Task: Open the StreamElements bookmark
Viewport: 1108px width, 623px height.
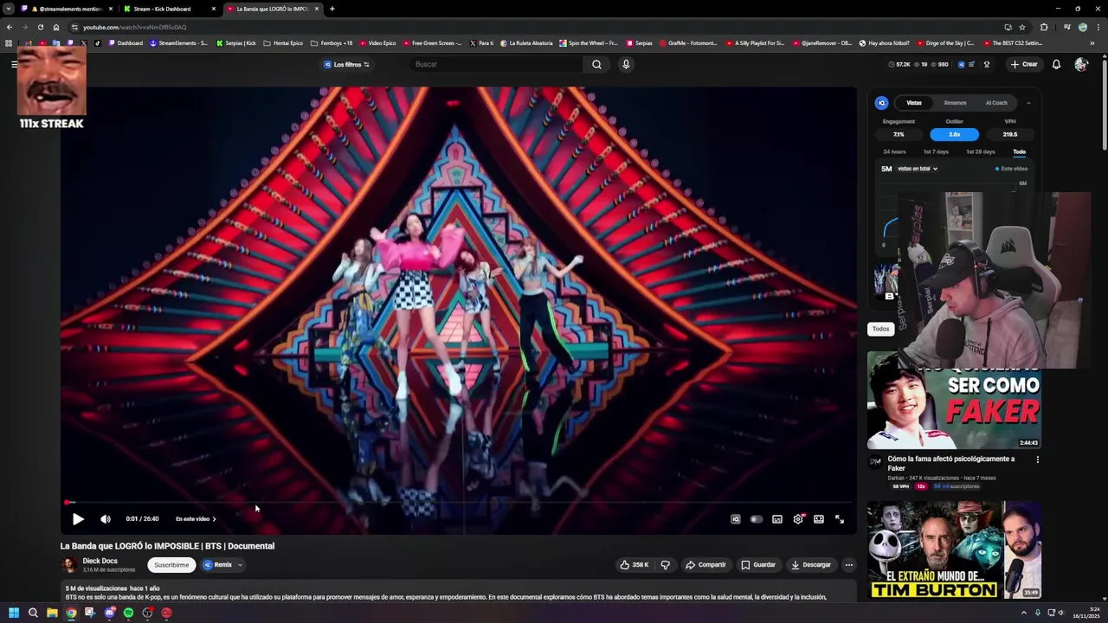Action: (178, 42)
